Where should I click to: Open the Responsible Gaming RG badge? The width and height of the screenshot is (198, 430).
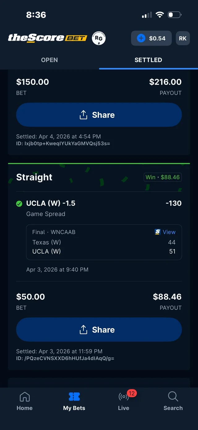(x=98, y=38)
